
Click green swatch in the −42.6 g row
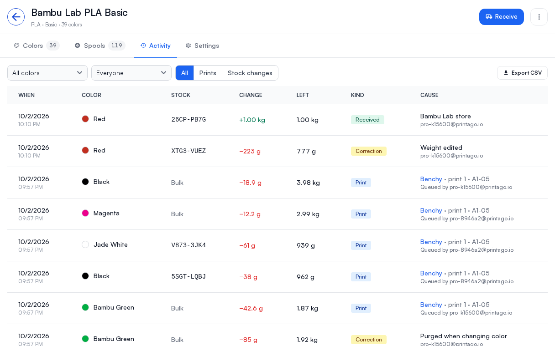[85, 307]
